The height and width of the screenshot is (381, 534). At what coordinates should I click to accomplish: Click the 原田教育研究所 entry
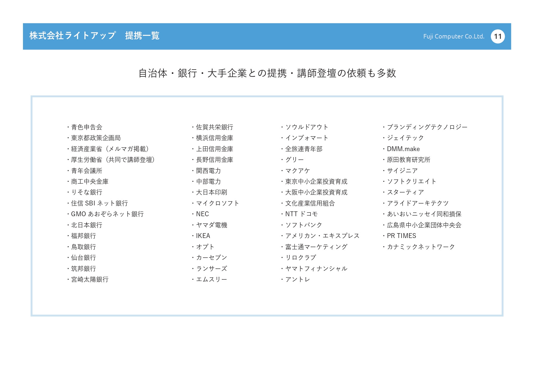coord(406,160)
